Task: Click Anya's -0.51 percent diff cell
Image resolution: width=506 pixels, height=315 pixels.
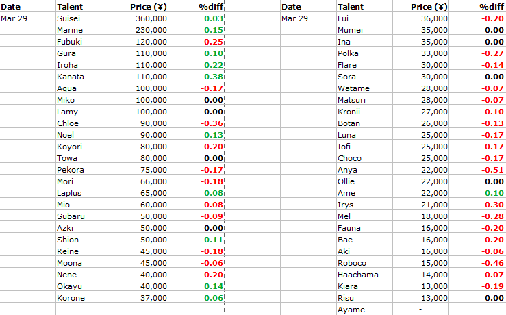Action: (477, 170)
